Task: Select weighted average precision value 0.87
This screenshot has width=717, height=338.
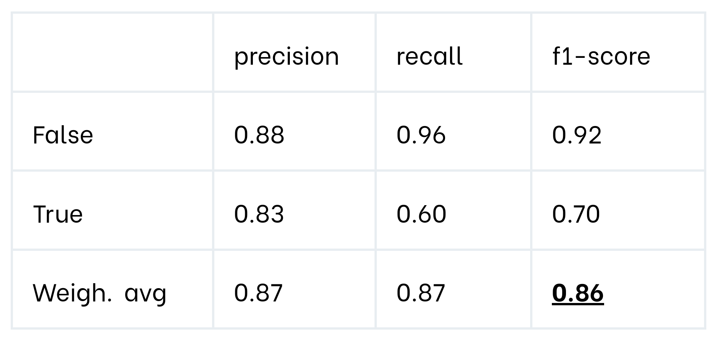Action: click(x=258, y=293)
